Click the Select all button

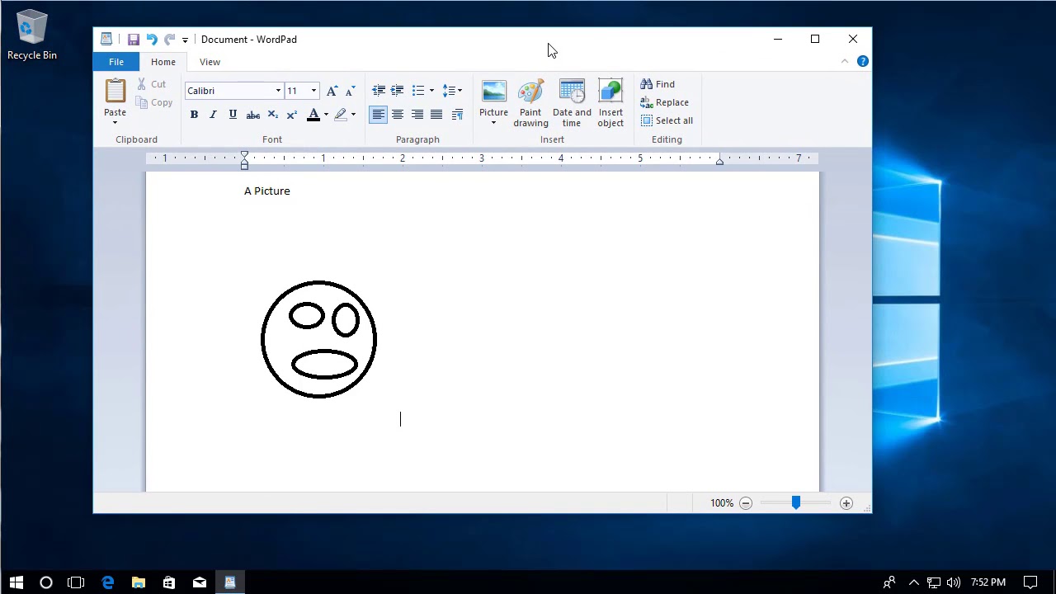[667, 120]
